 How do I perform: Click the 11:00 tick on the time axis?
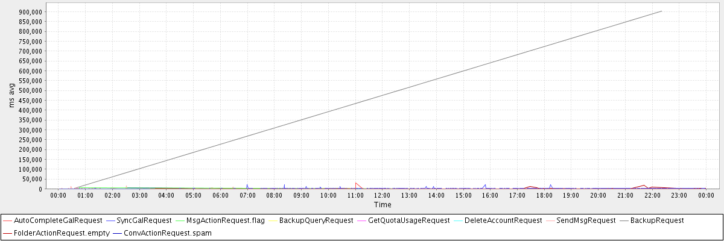click(355, 195)
